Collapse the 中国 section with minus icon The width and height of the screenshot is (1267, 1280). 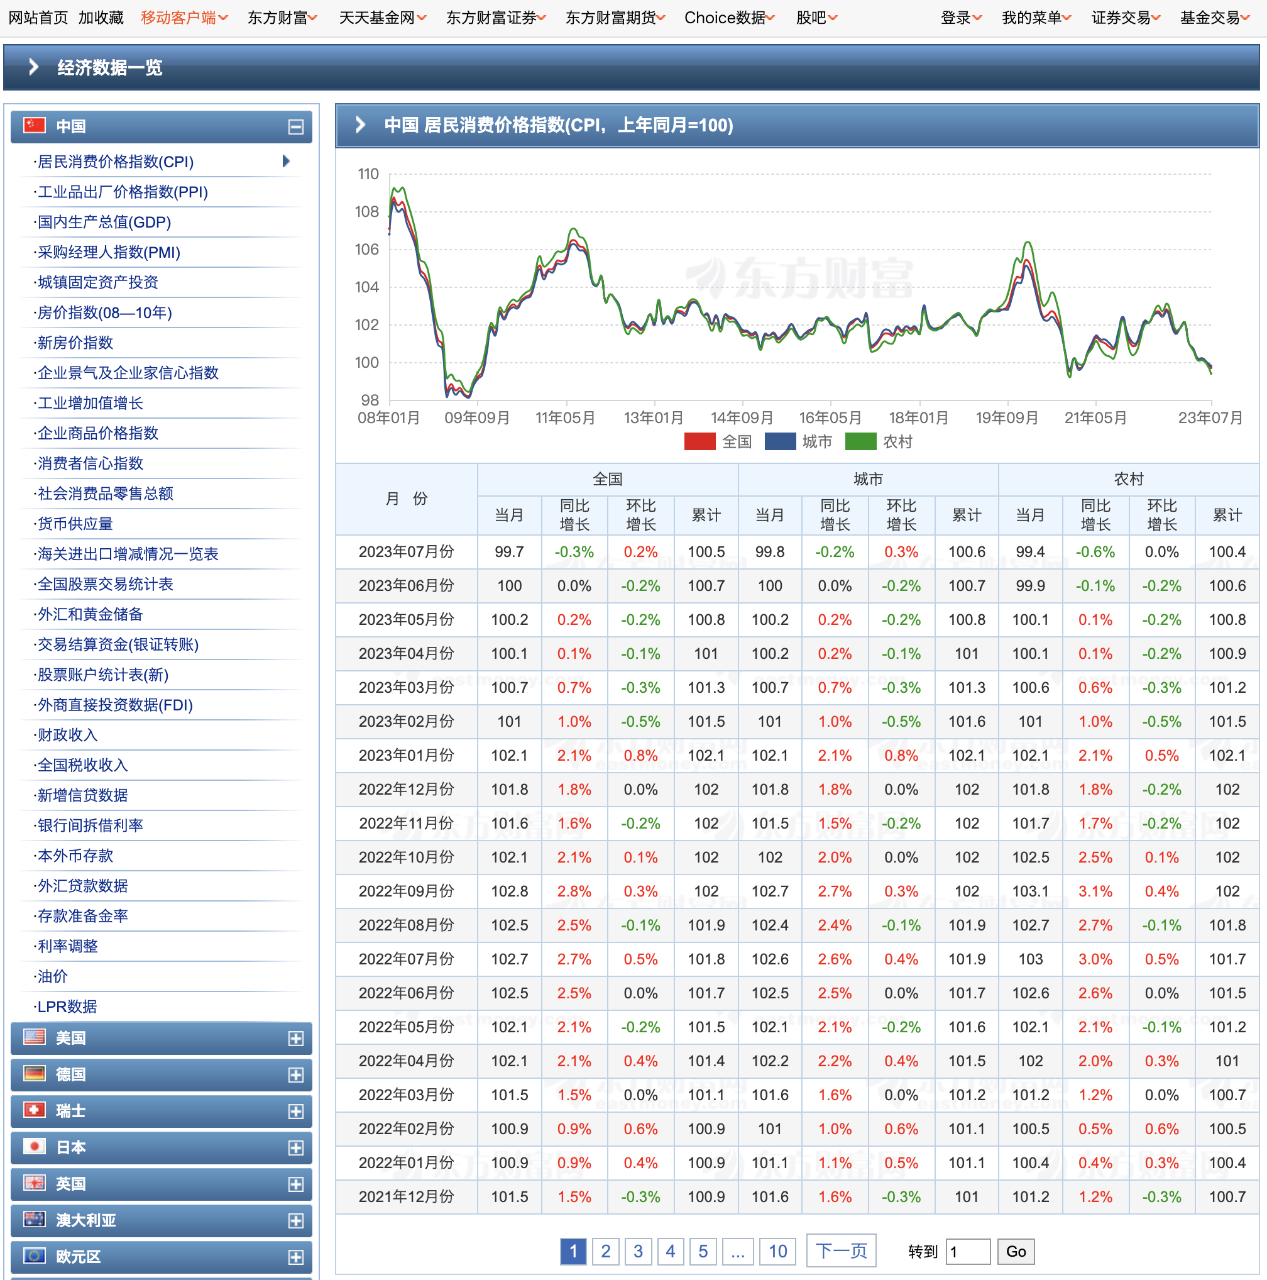tap(295, 126)
